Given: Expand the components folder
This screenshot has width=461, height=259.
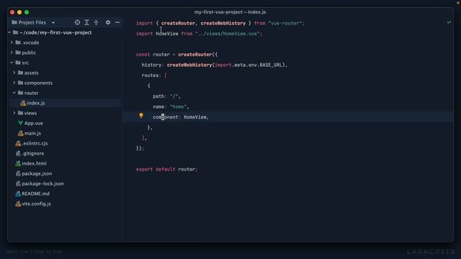Looking at the screenshot, I should [x=14, y=83].
